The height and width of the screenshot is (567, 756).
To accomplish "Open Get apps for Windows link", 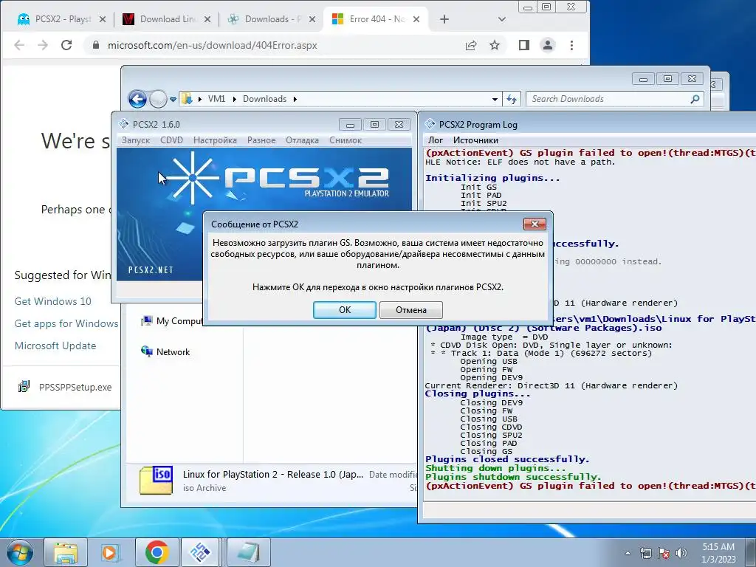I will 66,323.
